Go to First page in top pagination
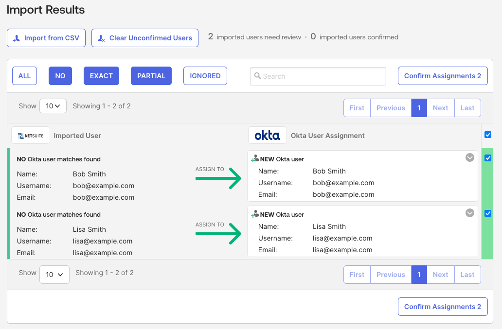Image resolution: width=502 pixels, height=329 pixels. tap(357, 108)
